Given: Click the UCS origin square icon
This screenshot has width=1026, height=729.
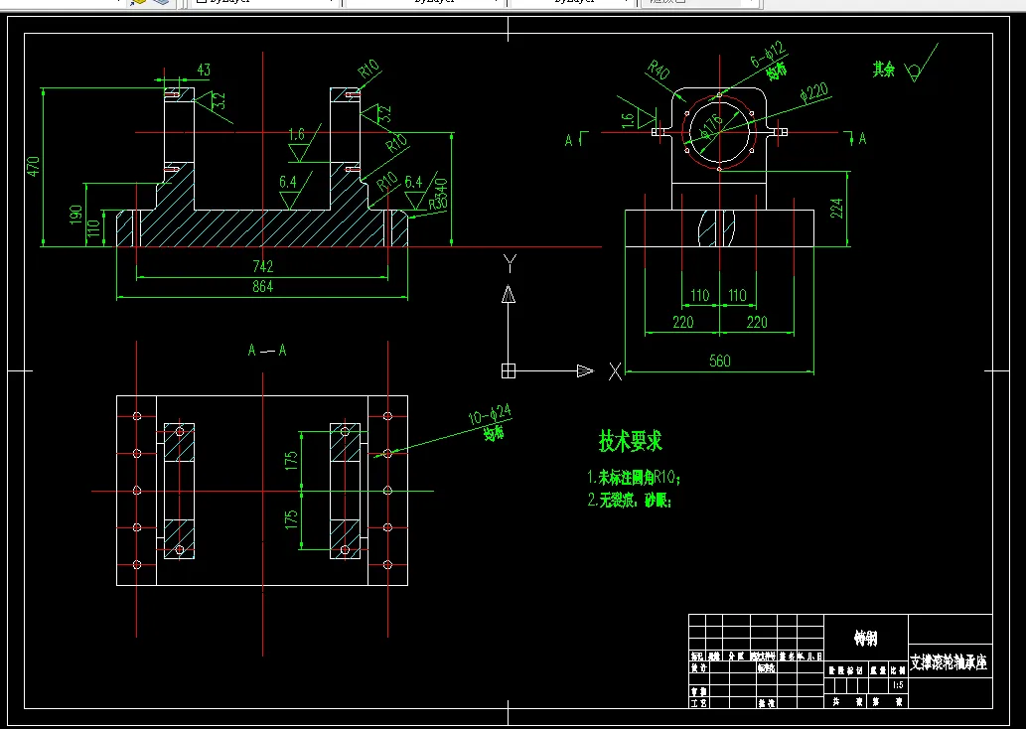Looking at the screenshot, I should click(x=509, y=371).
